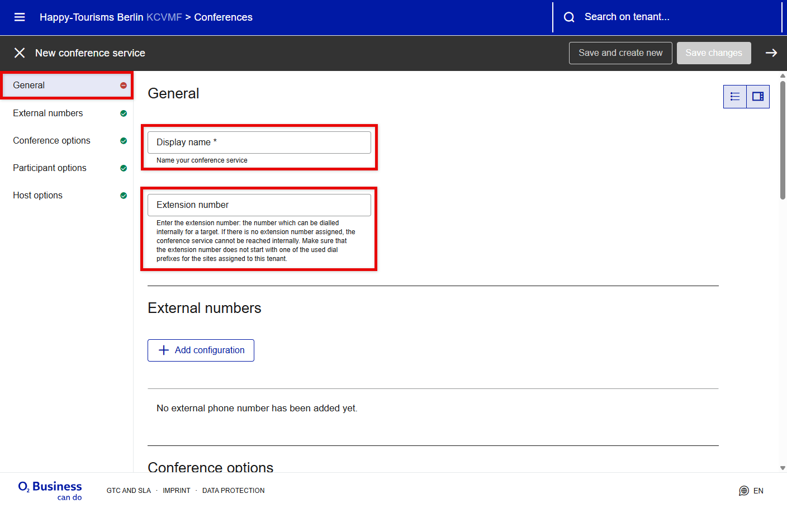
Task: Switch to list layout view icon
Action: (x=735, y=97)
